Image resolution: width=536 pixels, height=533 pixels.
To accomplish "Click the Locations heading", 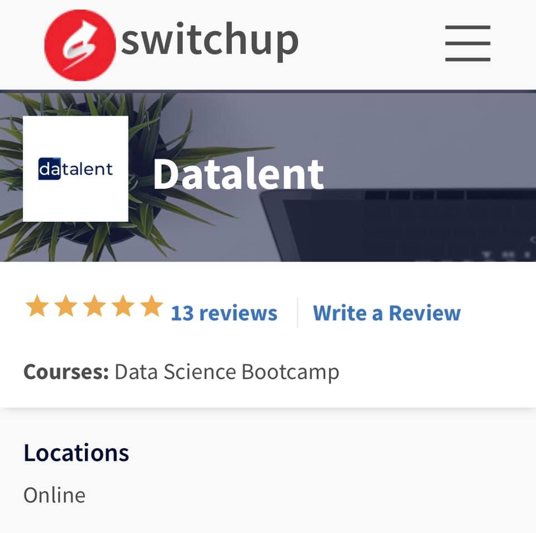I will coord(76,453).
